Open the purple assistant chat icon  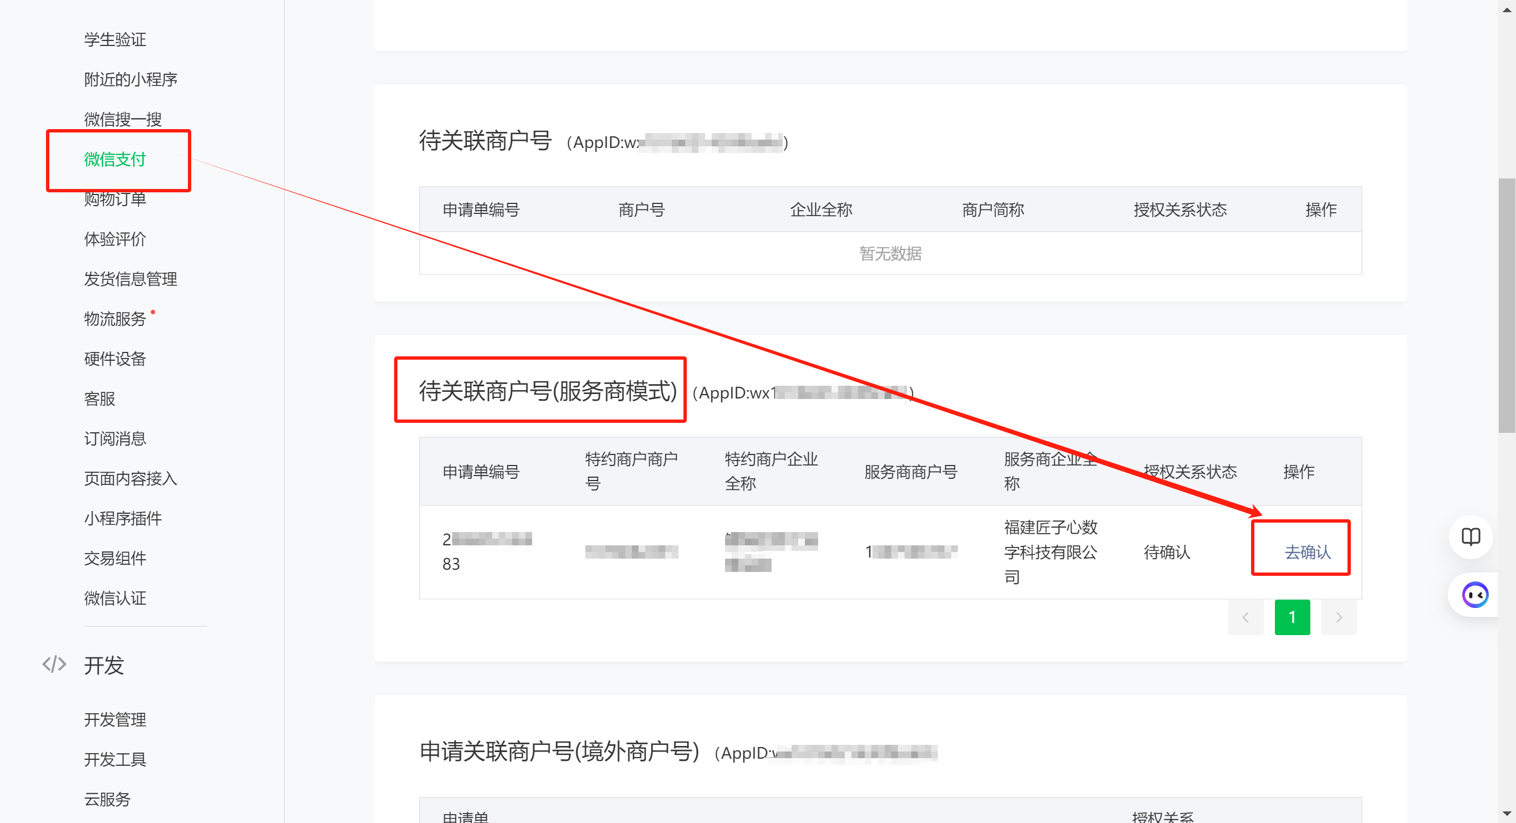1474,595
